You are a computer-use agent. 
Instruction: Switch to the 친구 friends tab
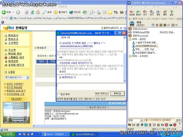pyautogui.click(x=135, y=19)
